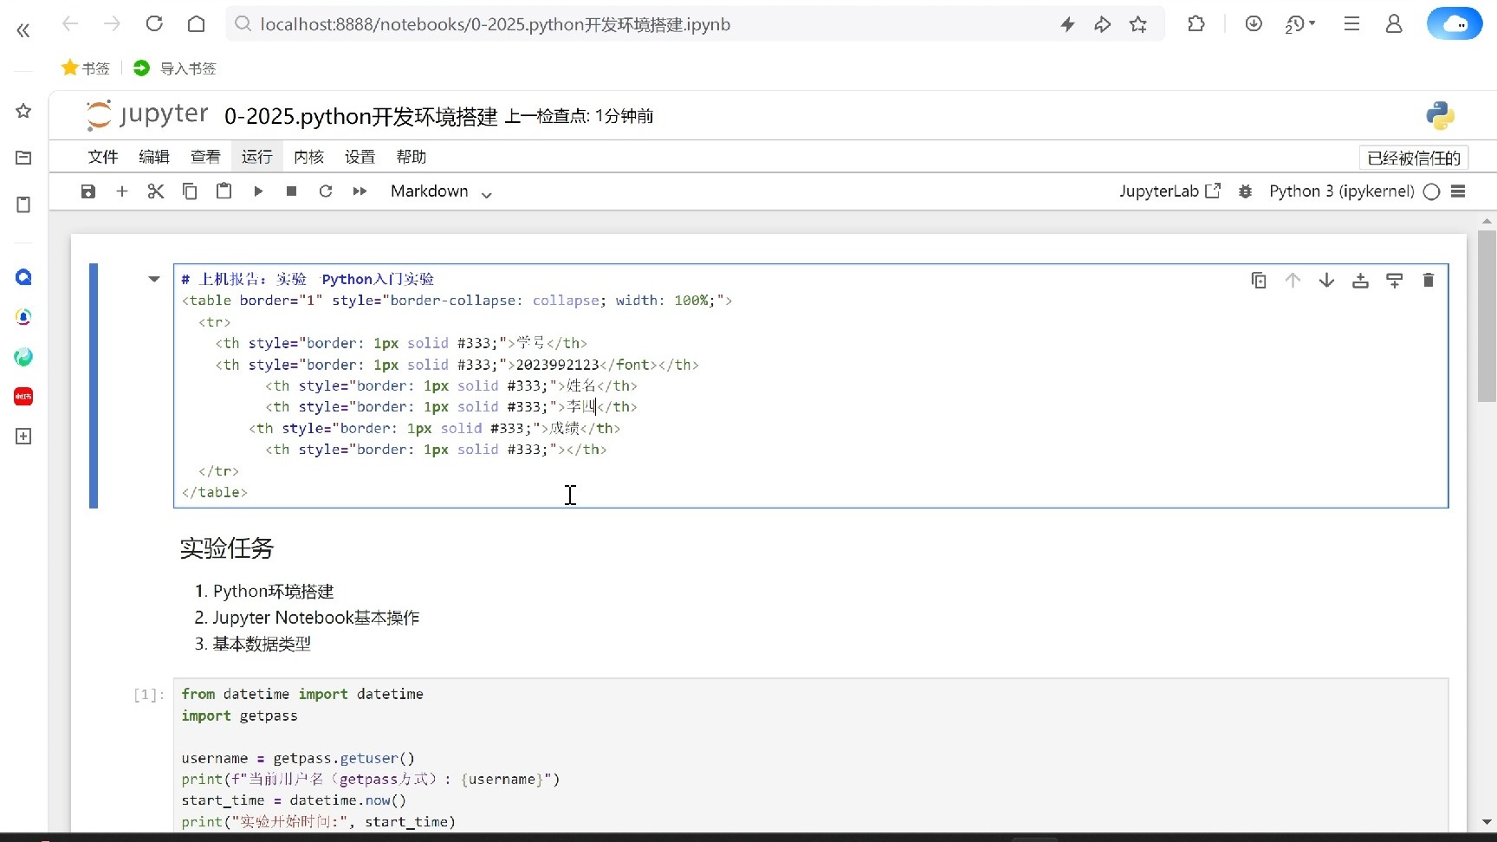Click the Python logo icon in the header
Image resolution: width=1497 pixels, height=842 pixels.
[1440, 116]
